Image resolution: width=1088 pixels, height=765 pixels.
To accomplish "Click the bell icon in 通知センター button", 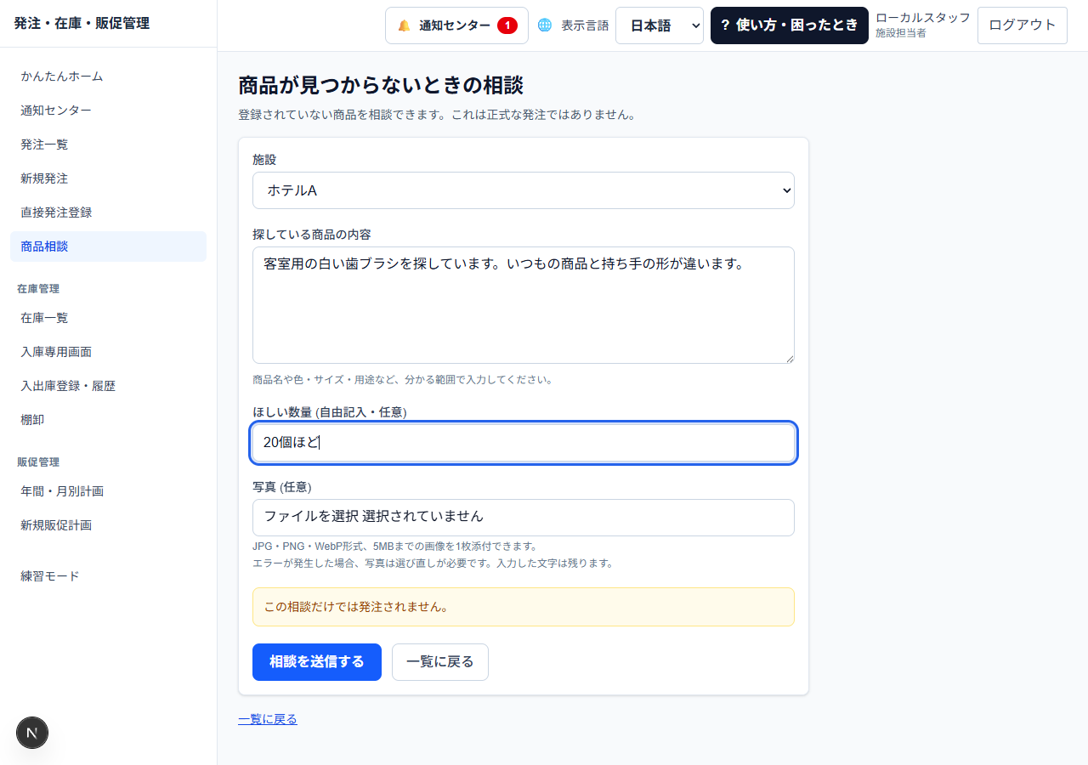I will [404, 25].
